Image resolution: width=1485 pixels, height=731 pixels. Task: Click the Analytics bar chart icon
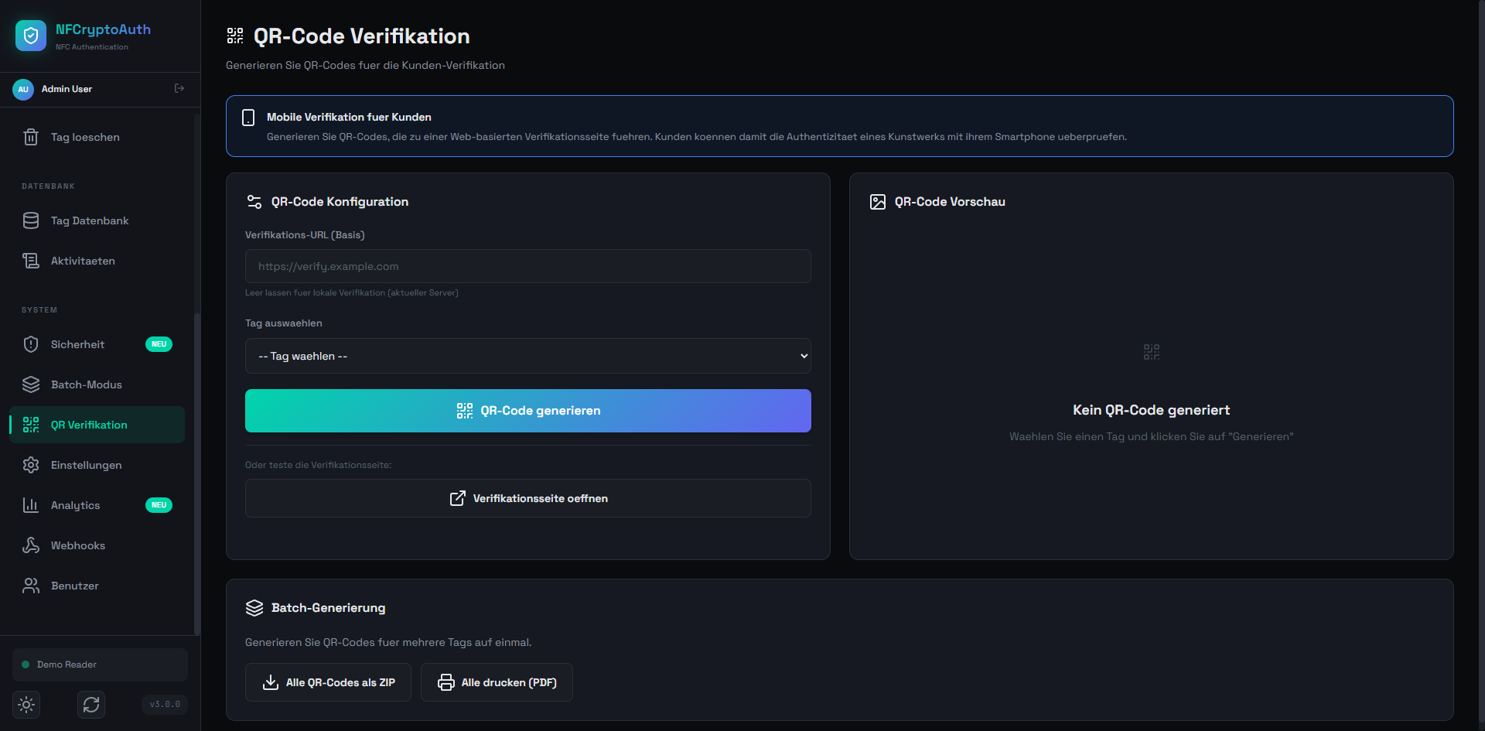click(x=31, y=506)
